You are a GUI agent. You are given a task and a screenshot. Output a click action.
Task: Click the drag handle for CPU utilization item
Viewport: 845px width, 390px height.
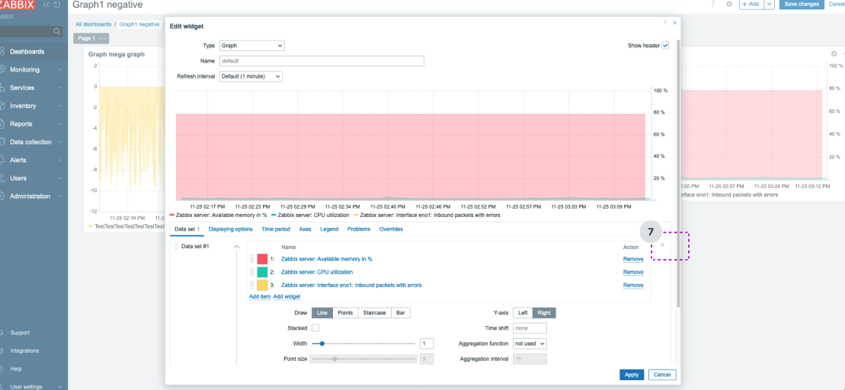[x=251, y=272]
